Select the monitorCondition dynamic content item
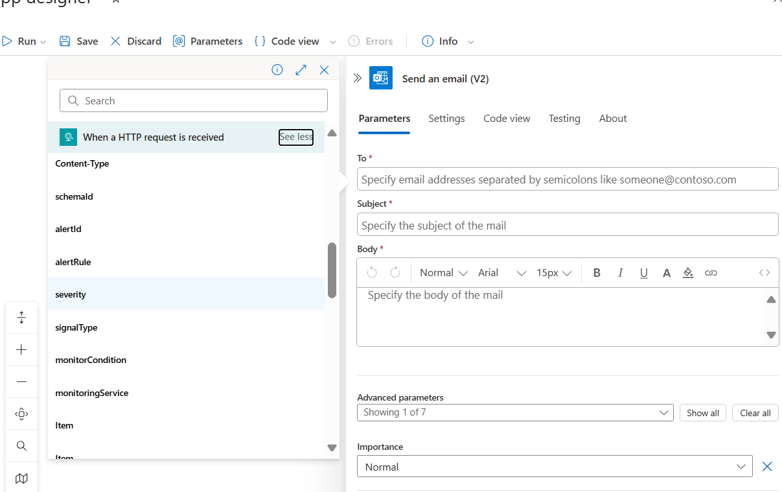 186,360
